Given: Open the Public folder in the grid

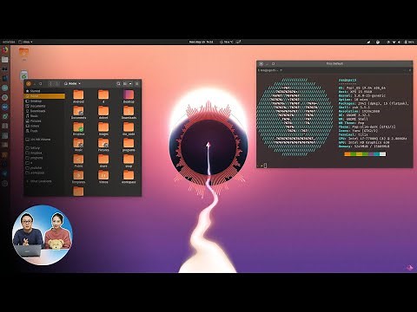Looking at the screenshot, I should (x=78, y=160).
